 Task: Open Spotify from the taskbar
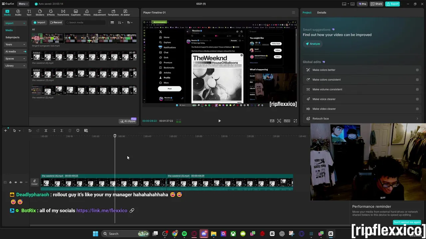[x=184, y=234]
